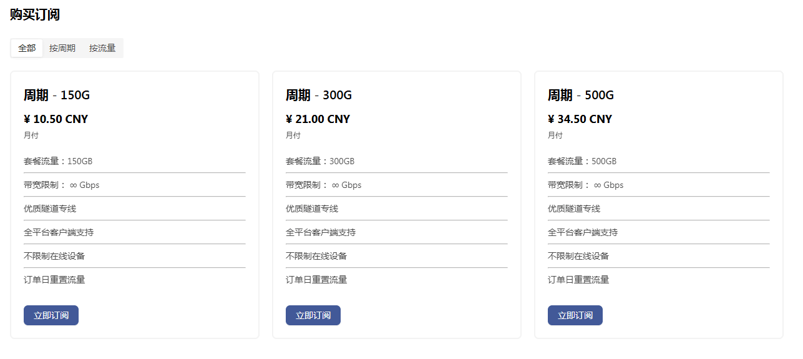Click the "套餐流量：500GB" feature row
Screen dimensions: 803x359
tap(582, 161)
